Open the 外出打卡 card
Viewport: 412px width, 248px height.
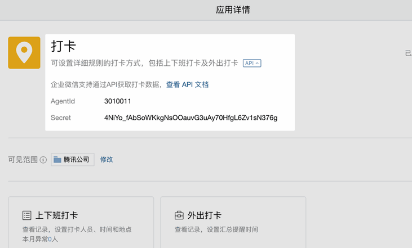tap(233, 222)
